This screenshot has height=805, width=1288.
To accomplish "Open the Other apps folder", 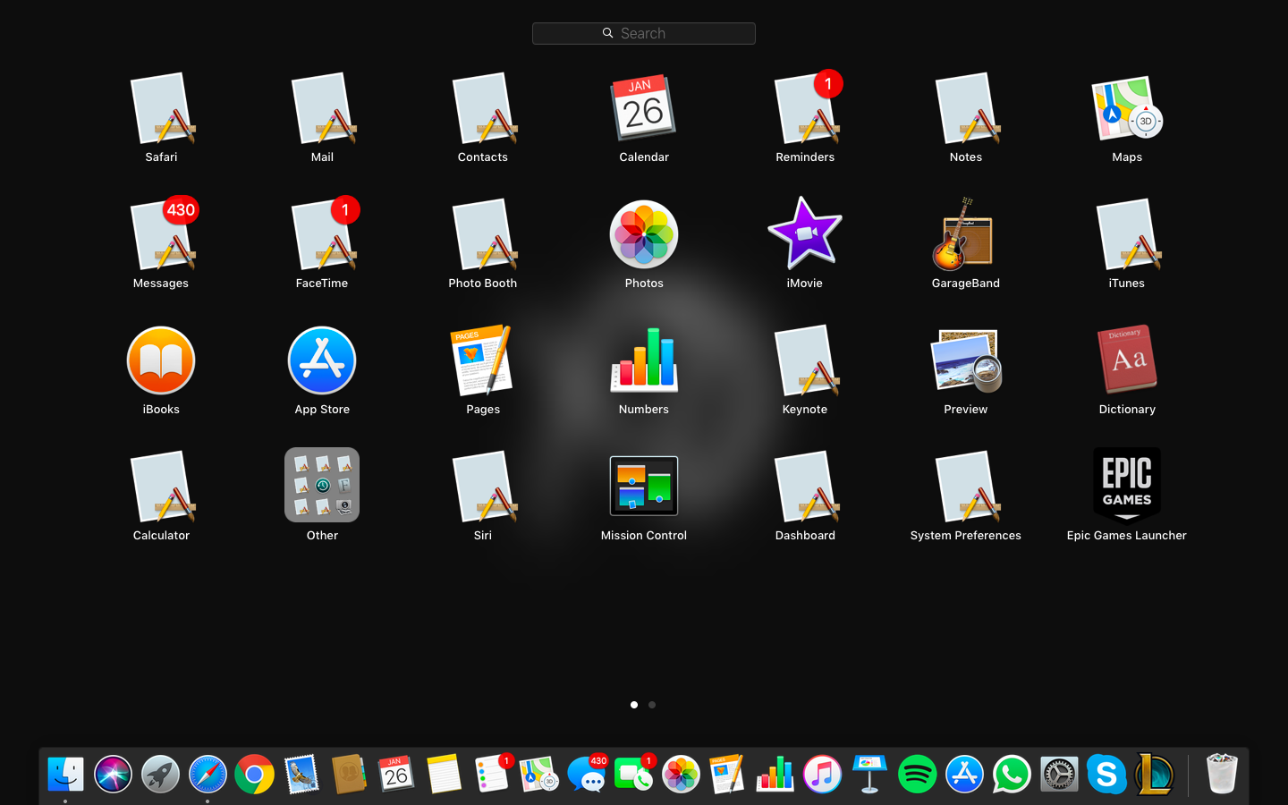I will pyautogui.click(x=322, y=485).
